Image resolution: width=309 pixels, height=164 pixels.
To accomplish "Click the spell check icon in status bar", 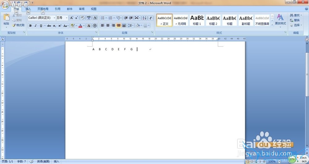I will click(32, 162).
